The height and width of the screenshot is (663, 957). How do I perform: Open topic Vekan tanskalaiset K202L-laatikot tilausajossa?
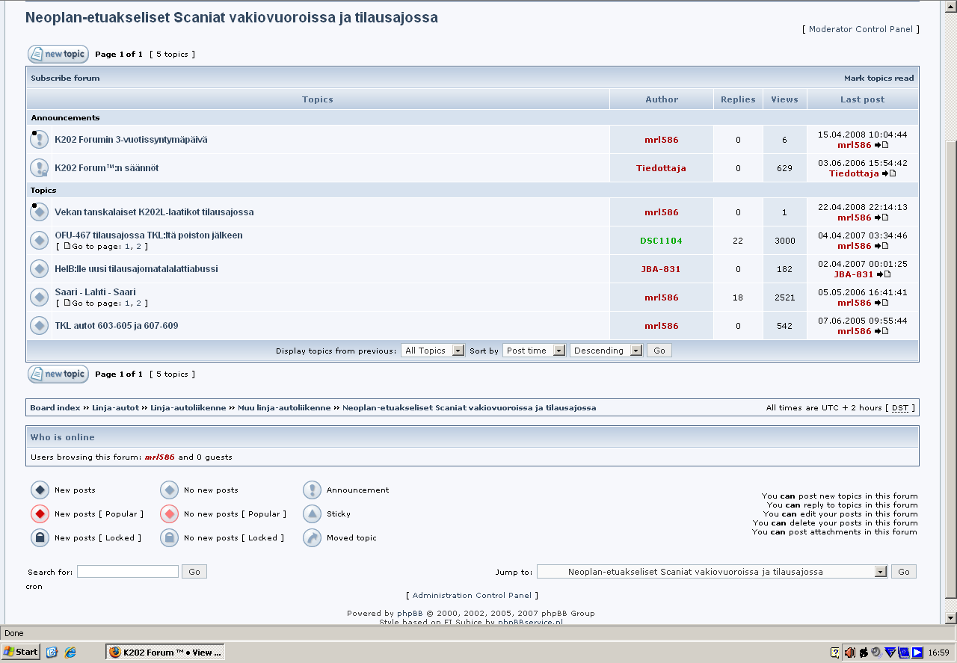point(154,212)
